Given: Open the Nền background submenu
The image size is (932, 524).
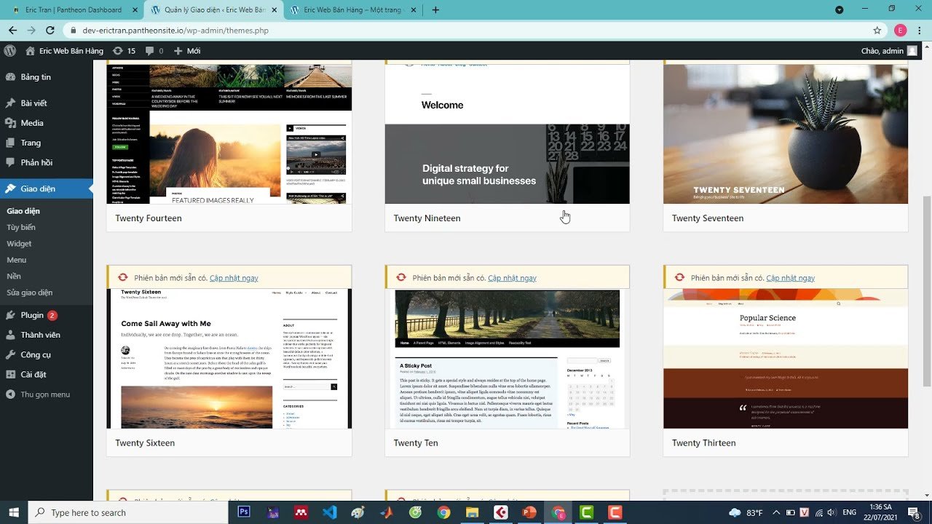Looking at the screenshot, I should 14,276.
